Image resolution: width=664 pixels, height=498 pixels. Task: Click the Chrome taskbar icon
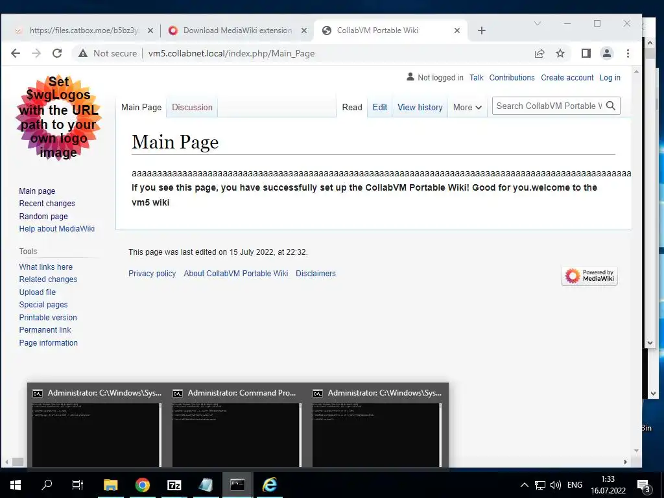pos(142,485)
